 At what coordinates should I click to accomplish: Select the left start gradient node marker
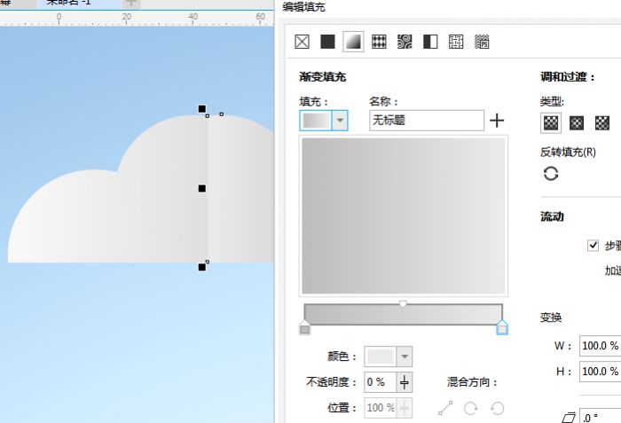(305, 328)
